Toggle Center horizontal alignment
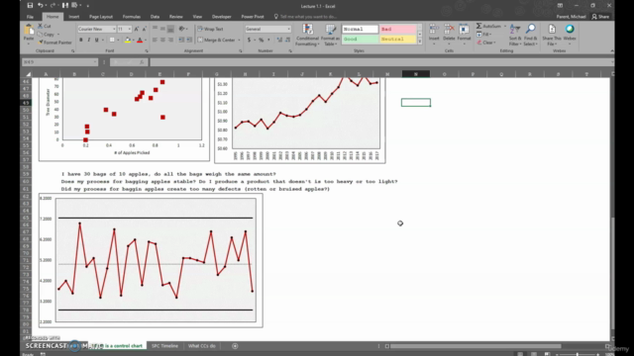Viewport: 634px width, 356px height. [x=162, y=40]
